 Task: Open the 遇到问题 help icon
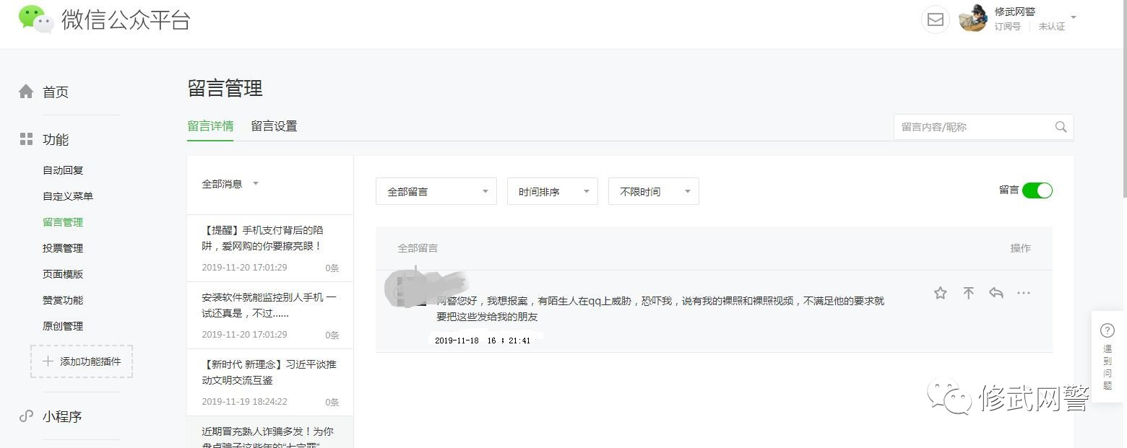(1107, 330)
